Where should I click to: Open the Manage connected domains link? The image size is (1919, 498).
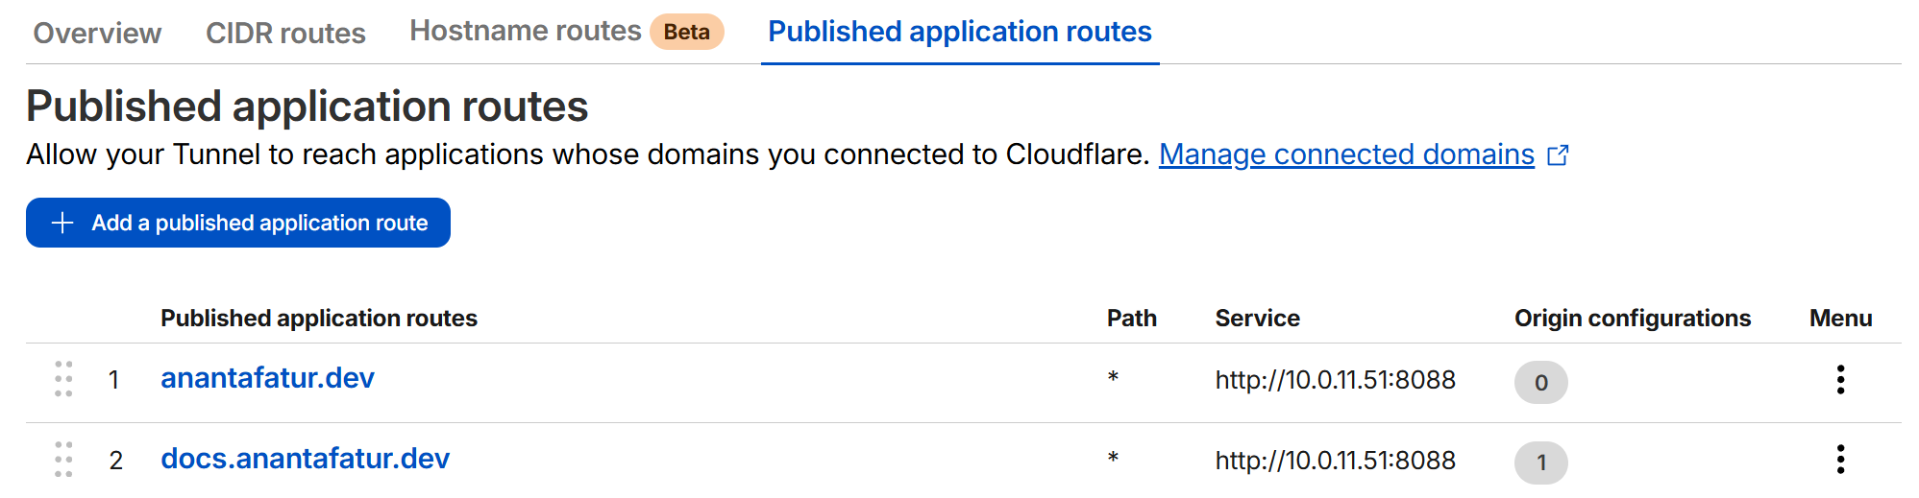point(1346,154)
